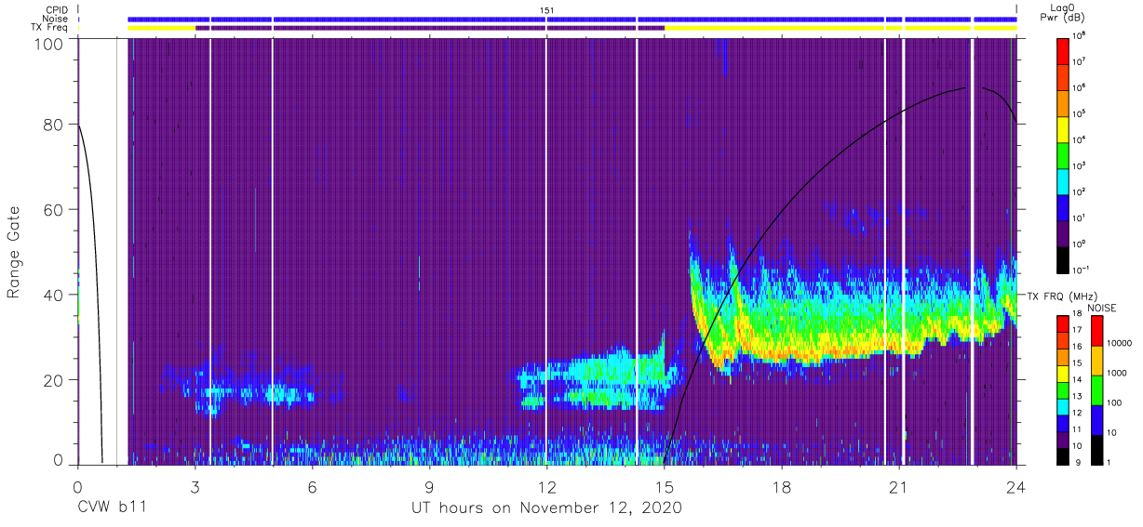
Task: Click the CPID value '151'
Action: [x=547, y=9]
